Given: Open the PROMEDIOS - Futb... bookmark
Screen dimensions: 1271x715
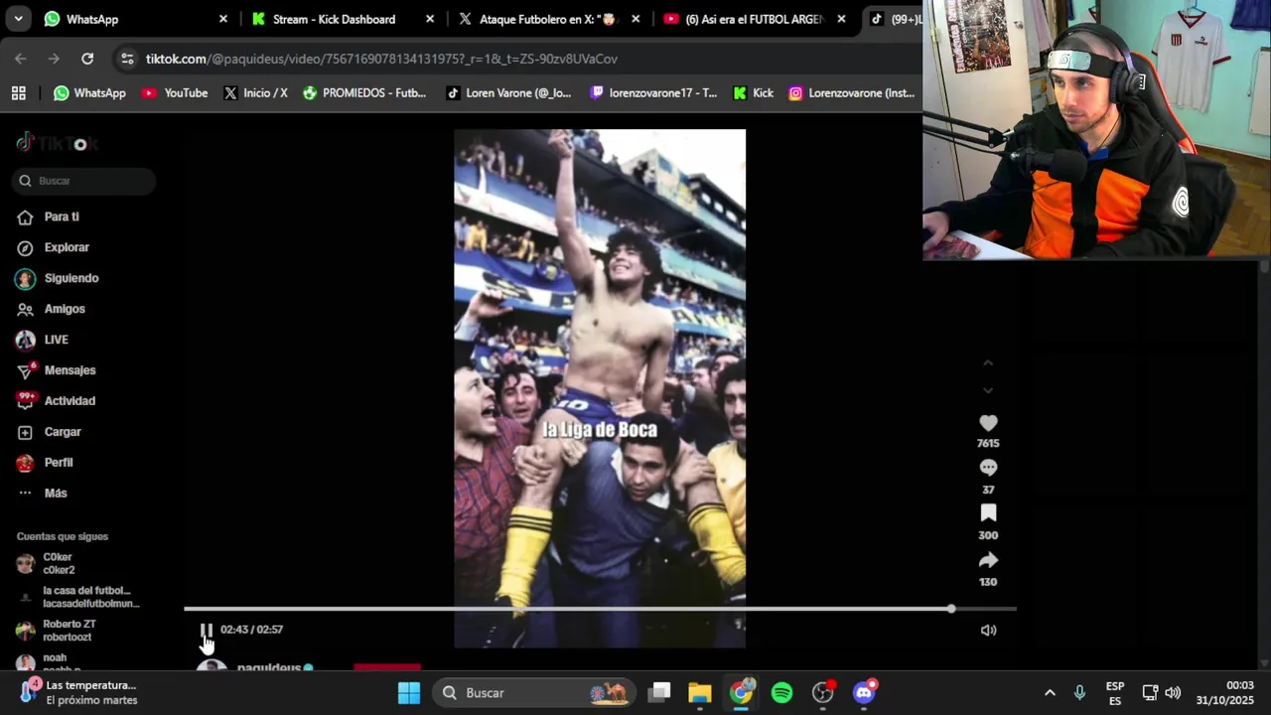Looking at the screenshot, I should point(364,93).
